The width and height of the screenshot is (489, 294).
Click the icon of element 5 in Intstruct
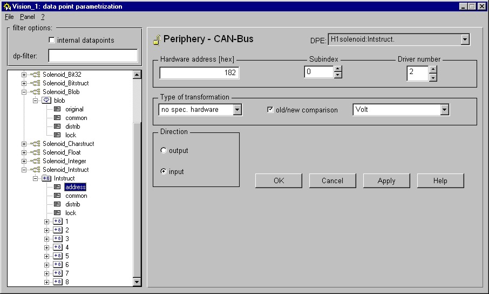coord(57,256)
